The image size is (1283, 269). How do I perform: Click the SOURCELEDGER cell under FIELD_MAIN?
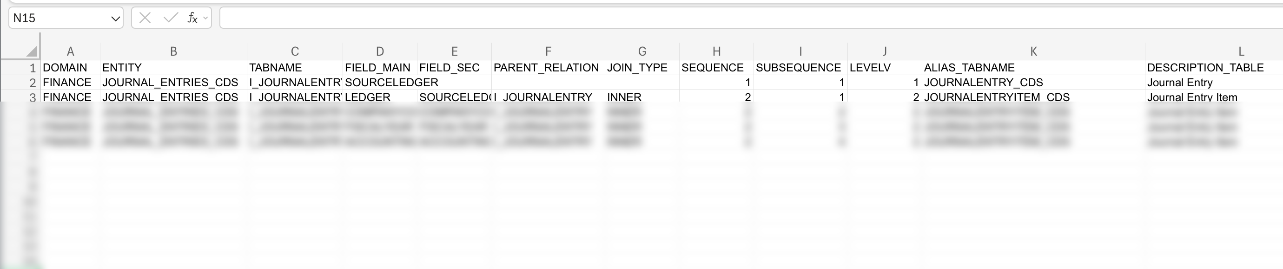(x=380, y=82)
